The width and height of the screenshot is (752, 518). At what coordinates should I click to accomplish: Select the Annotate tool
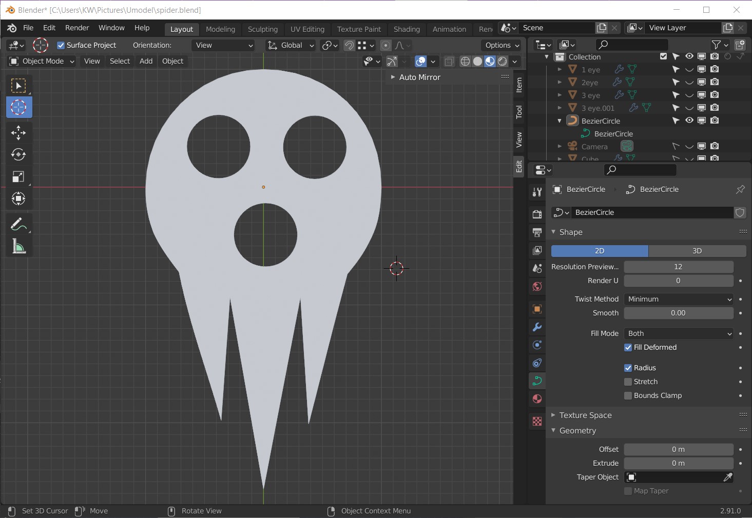click(x=18, y=225)
